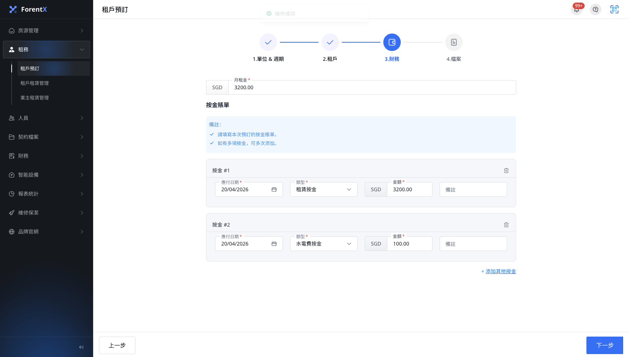
Task: Click the 契約檔案 folder icon
Action: click(x=12, y=137)
